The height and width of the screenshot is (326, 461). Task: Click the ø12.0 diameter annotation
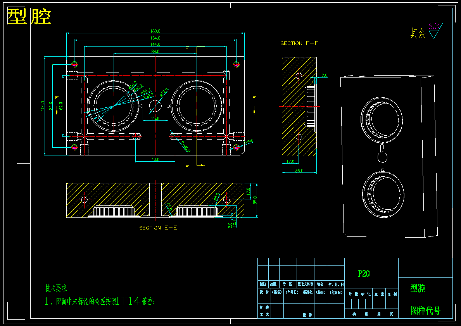click(x=164, y=92)
